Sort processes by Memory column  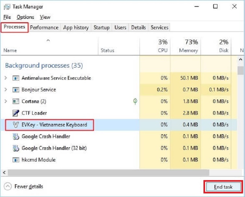(x=188, y=46)
